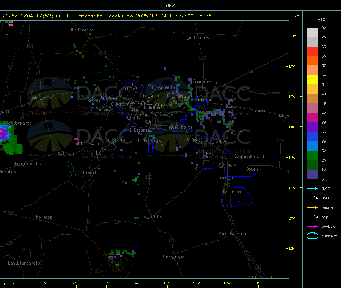Click the La_Nora map label
341x288 pixels.
151,96
